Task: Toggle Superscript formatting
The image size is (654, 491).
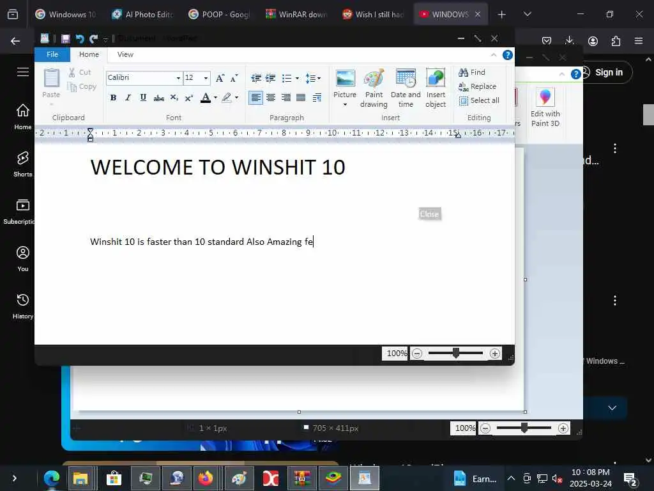Action: (x=189, y=98)
